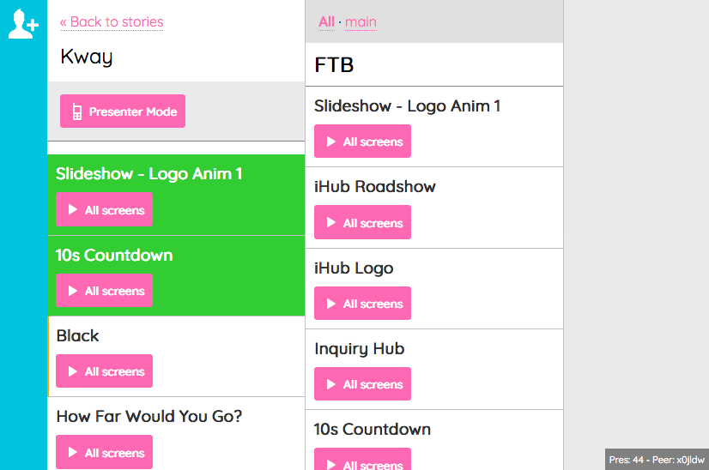This screenshot has height=470, width=709.
Task: Go back to stories link
Action: tap(112, 22)
